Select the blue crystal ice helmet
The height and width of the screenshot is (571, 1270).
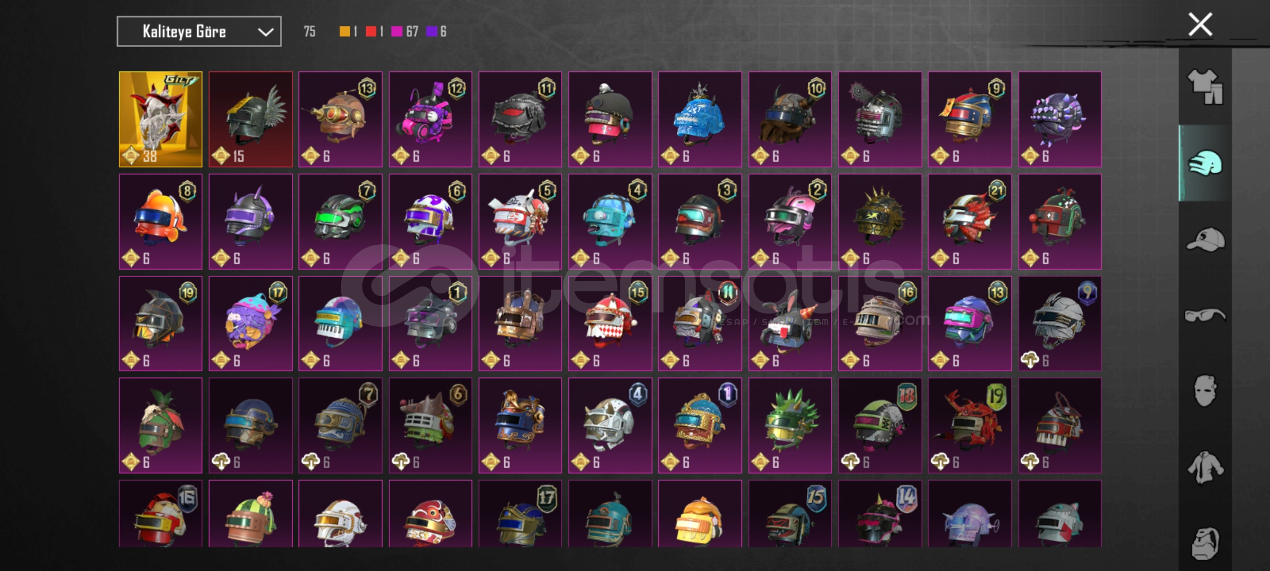click(700, 119)
